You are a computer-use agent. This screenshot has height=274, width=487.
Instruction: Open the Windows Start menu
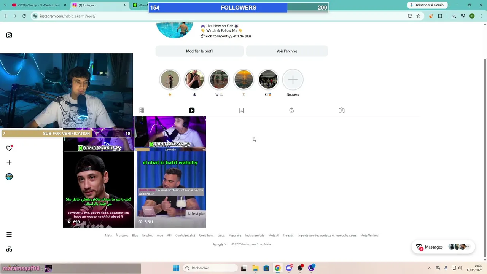176,268
